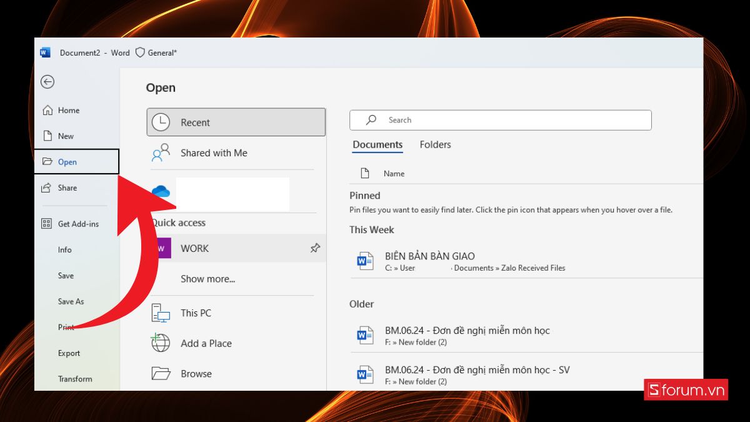Click the pin icon next to WORK
Image resolution: width=750 pixels, height=422 pixels.
(x=315, y=248)
